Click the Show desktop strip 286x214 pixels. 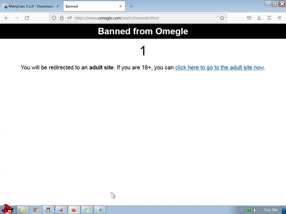pos(284,210)
